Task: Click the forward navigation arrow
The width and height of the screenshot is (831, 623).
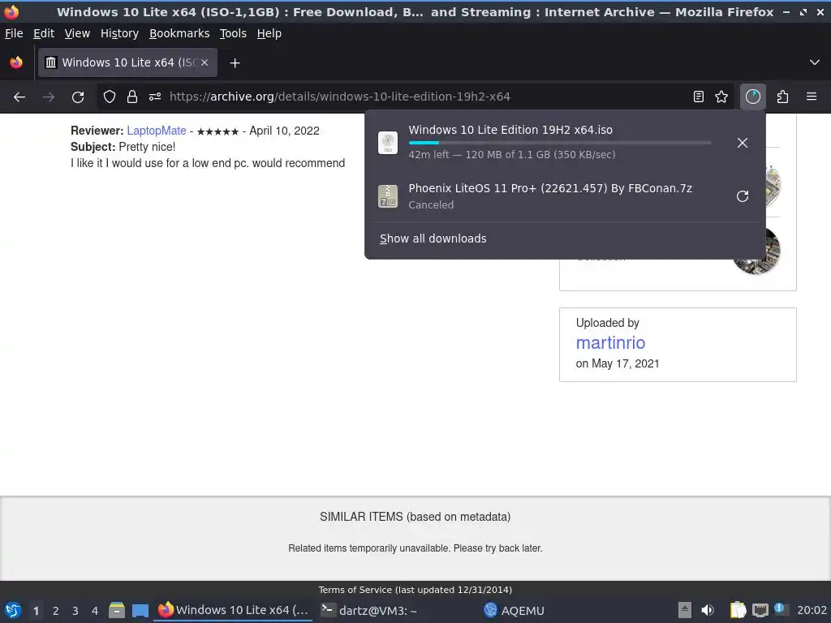Action: (x=49, y=97)
